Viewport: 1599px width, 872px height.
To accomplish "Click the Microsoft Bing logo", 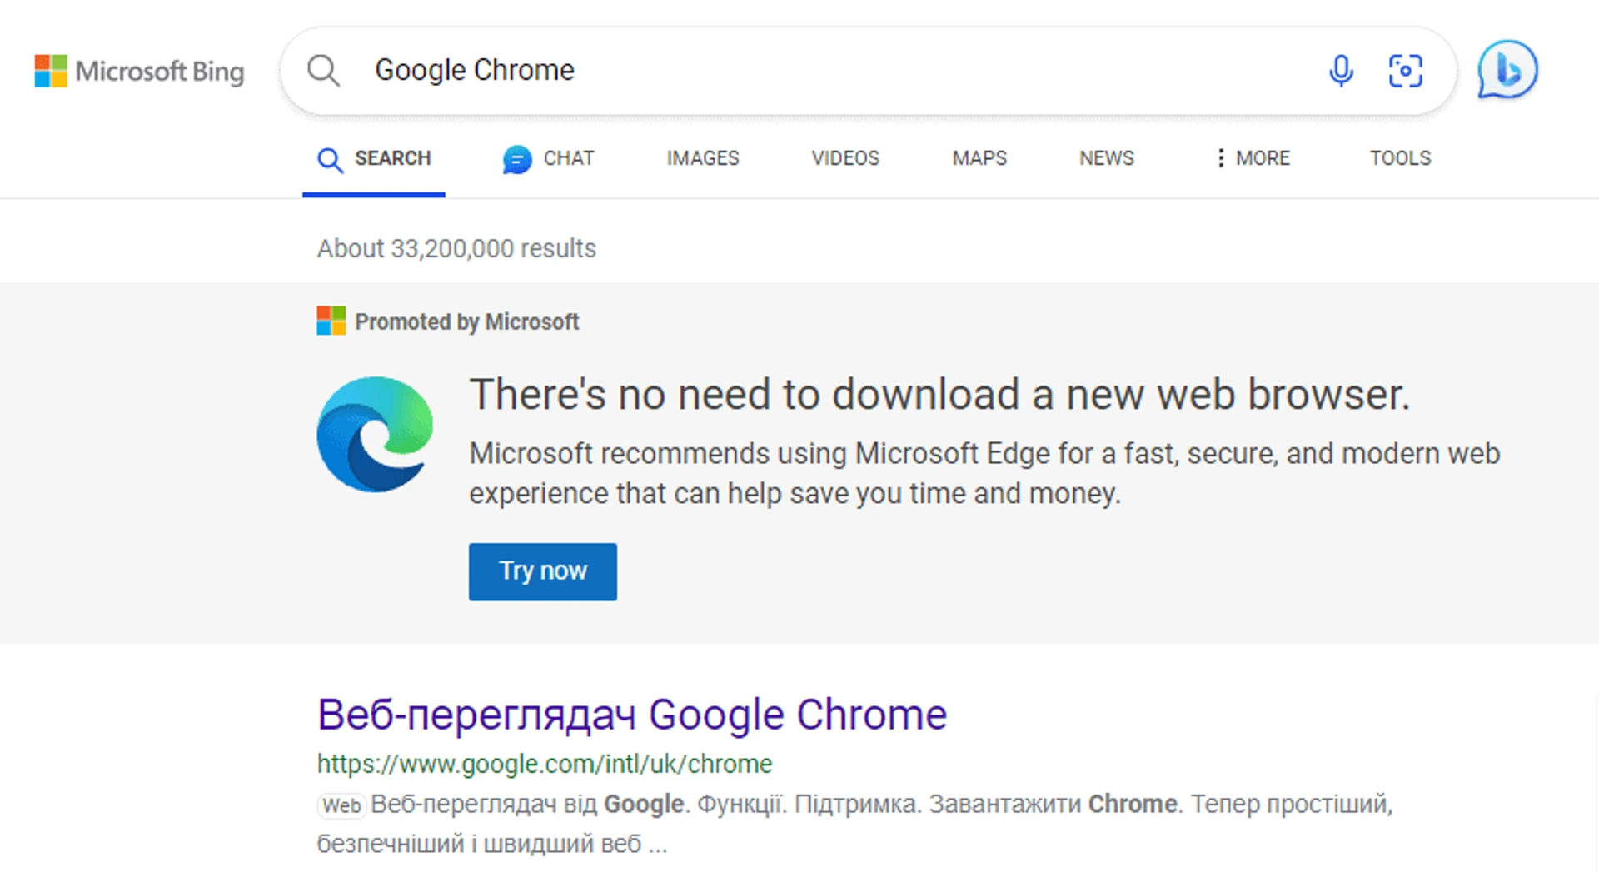I will (139, 71).
